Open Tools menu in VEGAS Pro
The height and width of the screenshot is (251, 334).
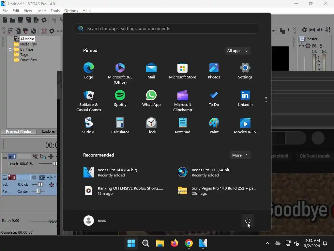pyautogui.click(x=55, y=11)
